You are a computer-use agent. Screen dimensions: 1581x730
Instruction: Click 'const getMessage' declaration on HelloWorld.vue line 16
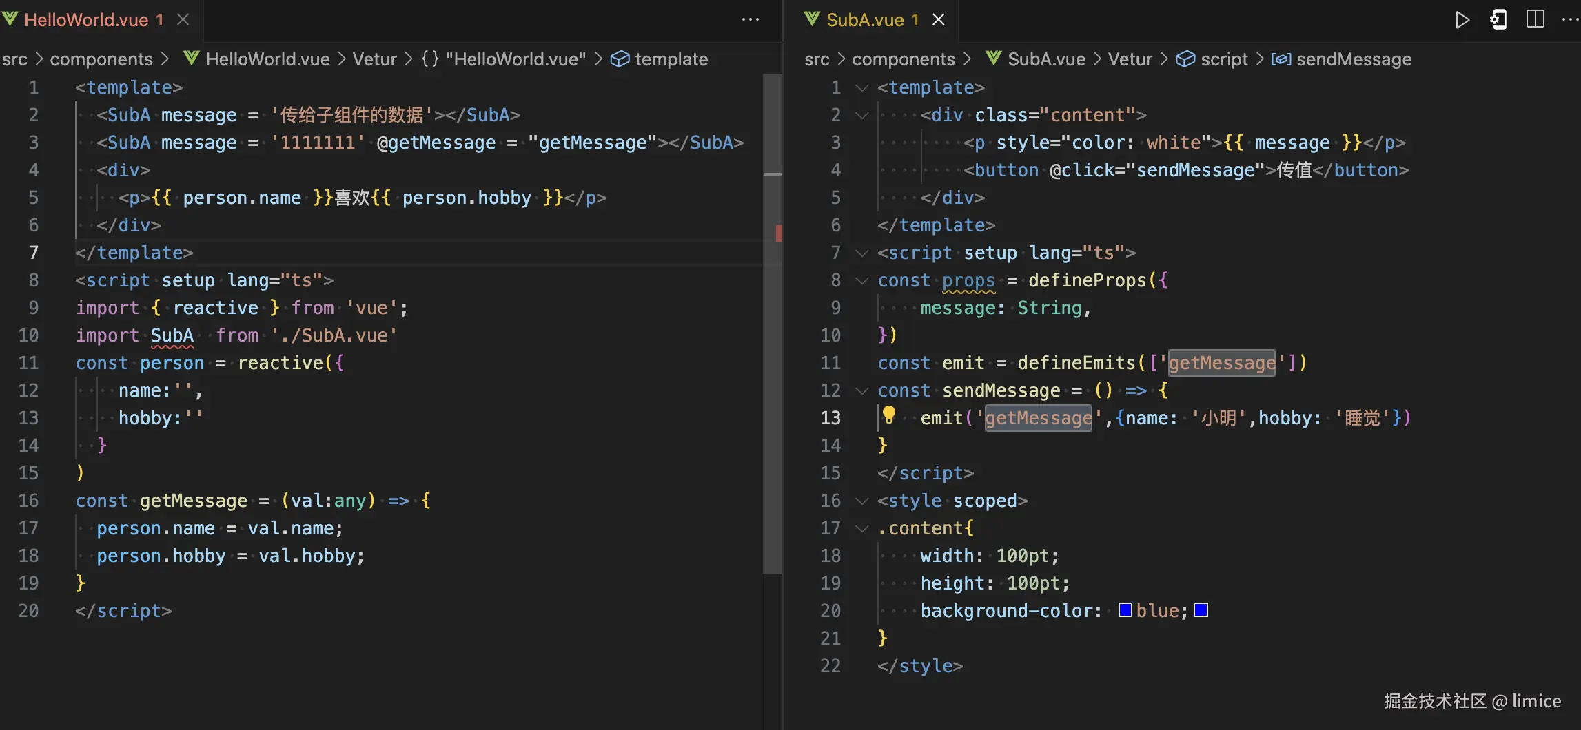pos(161,501)
